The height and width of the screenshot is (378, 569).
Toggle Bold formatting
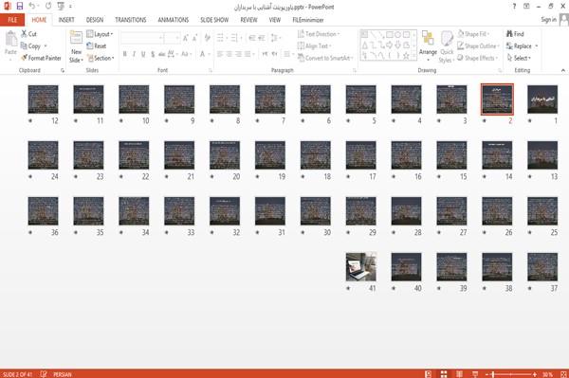tap(125, 54)
